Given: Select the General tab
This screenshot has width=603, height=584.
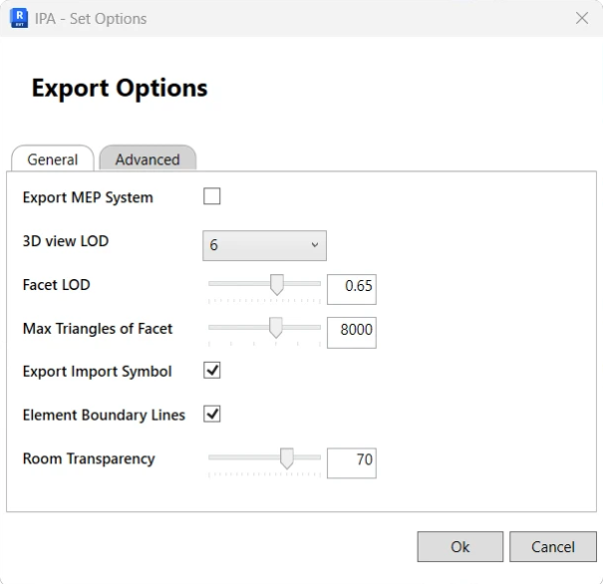Looking at the screenshot, I should (x=53, y=158).
